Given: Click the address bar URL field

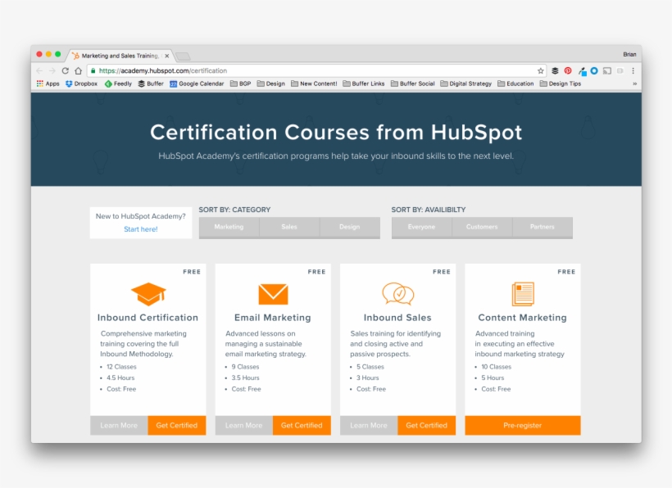Looking at the screenshot, I should (x=317, y=70).
